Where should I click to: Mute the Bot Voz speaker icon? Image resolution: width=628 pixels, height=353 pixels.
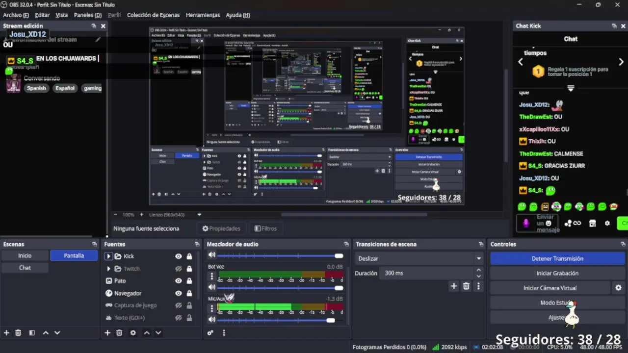click(x=212, y=287)
